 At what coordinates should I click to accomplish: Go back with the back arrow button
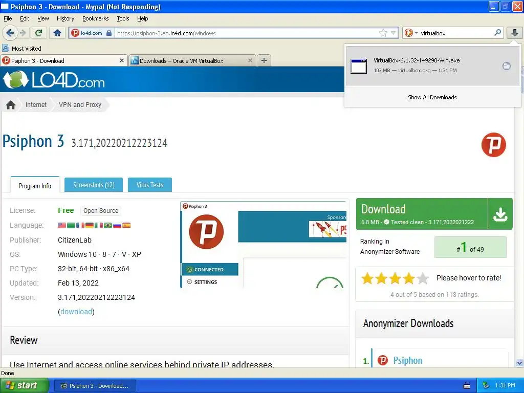pos(10,33)
